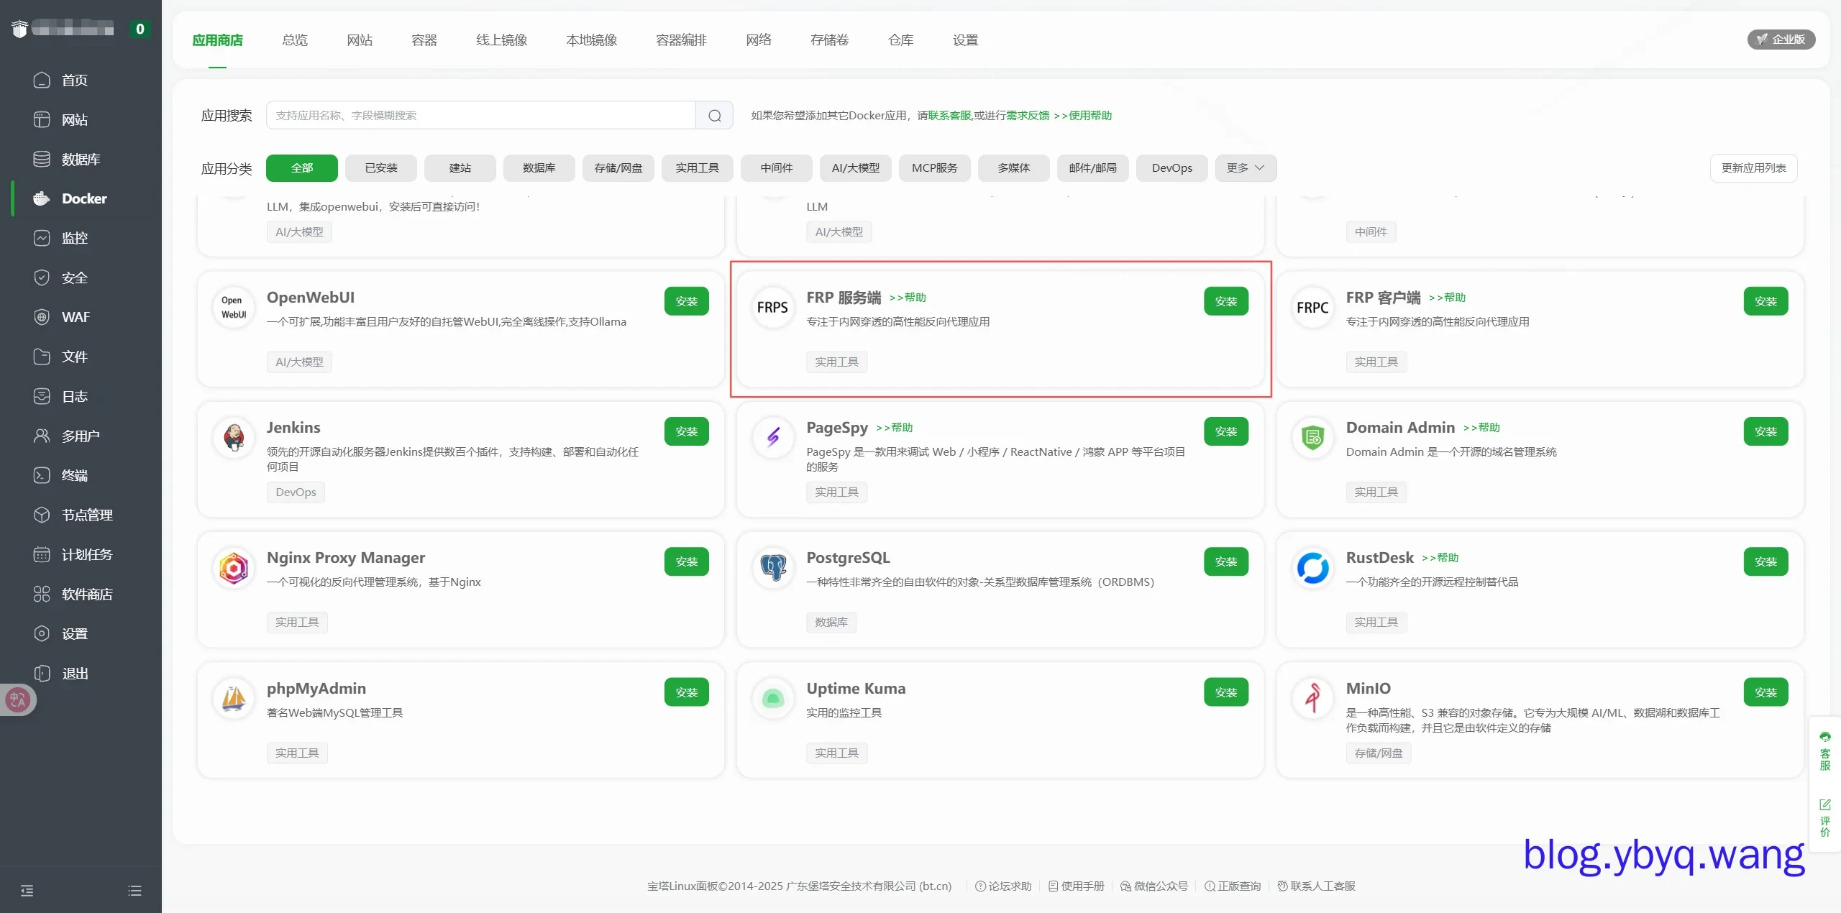Focus the 应用搜索 input field
The image size is (1841, 913).
tap(480, 115)
